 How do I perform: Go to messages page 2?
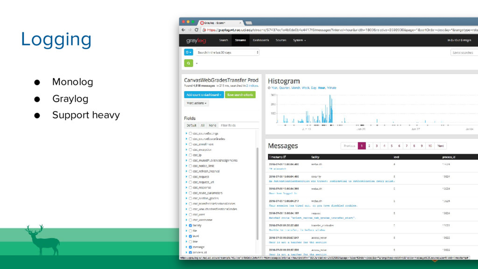pos(369,146)
